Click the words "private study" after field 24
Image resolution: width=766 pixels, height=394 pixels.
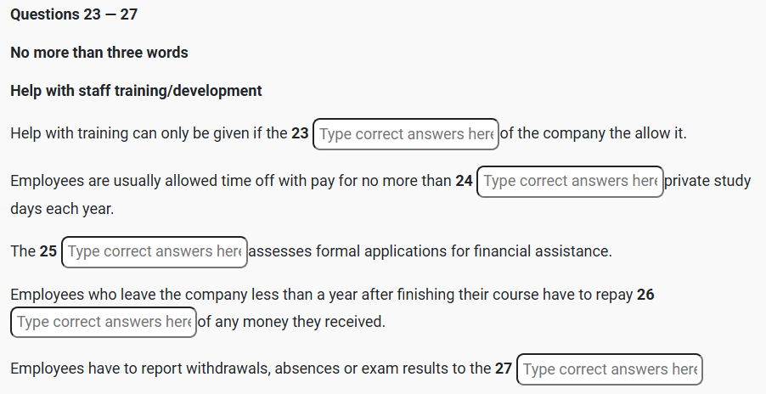(x=708, y=181)
